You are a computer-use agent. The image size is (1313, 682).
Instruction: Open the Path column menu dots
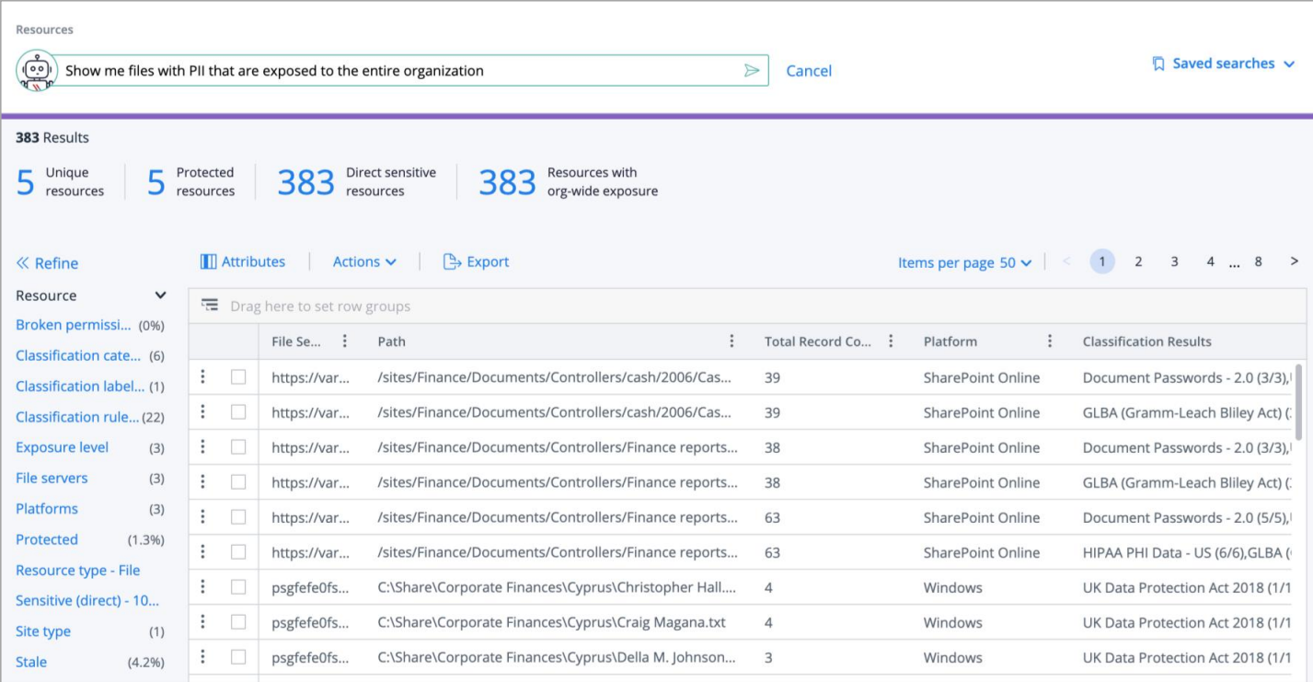coord(731,341)
